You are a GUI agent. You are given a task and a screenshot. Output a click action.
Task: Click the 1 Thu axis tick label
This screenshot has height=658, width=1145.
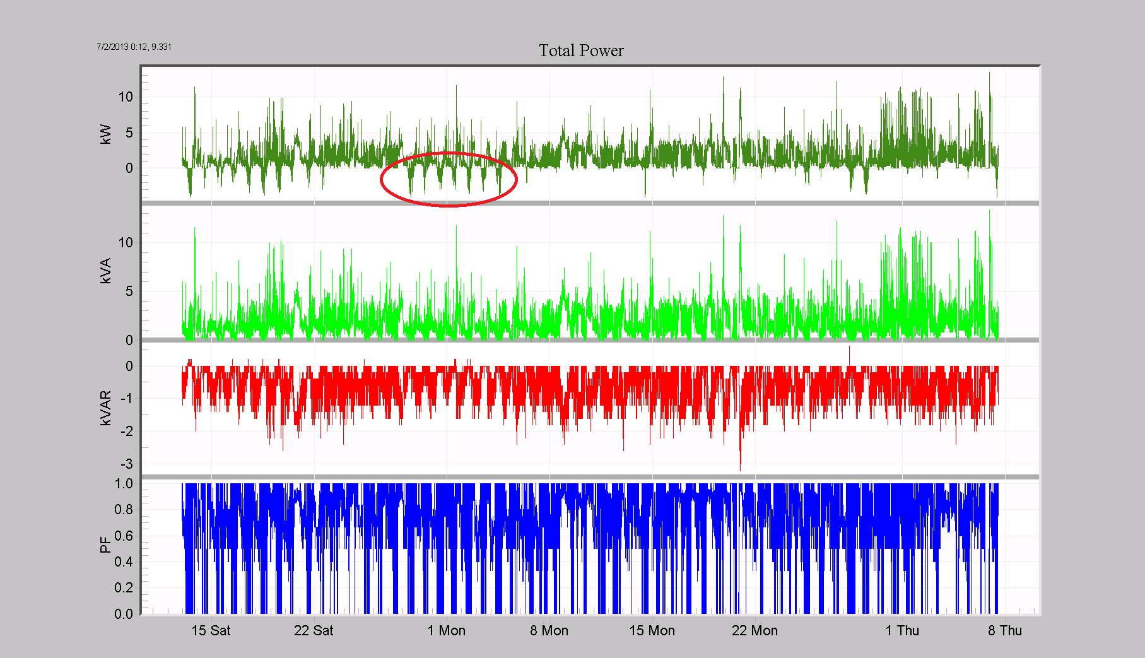903,630
